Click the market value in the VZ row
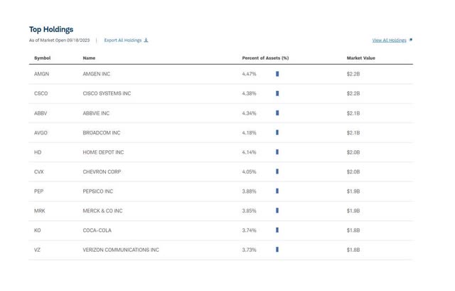 pos(353,250)
